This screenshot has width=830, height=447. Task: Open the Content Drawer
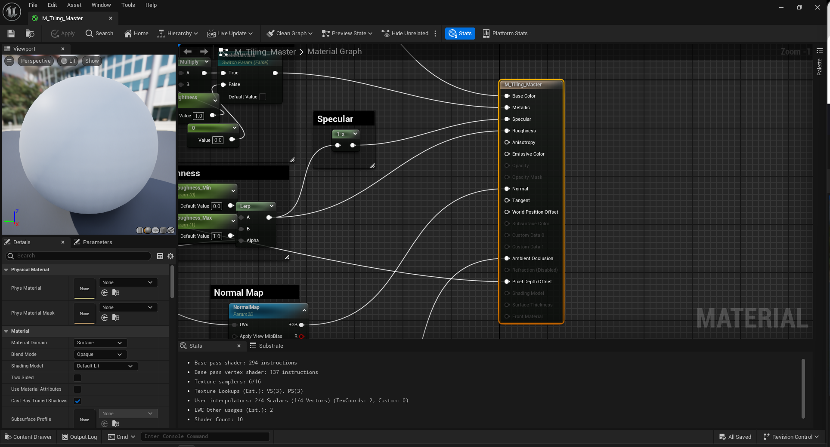pyautogui.click(x=28, y=437)
